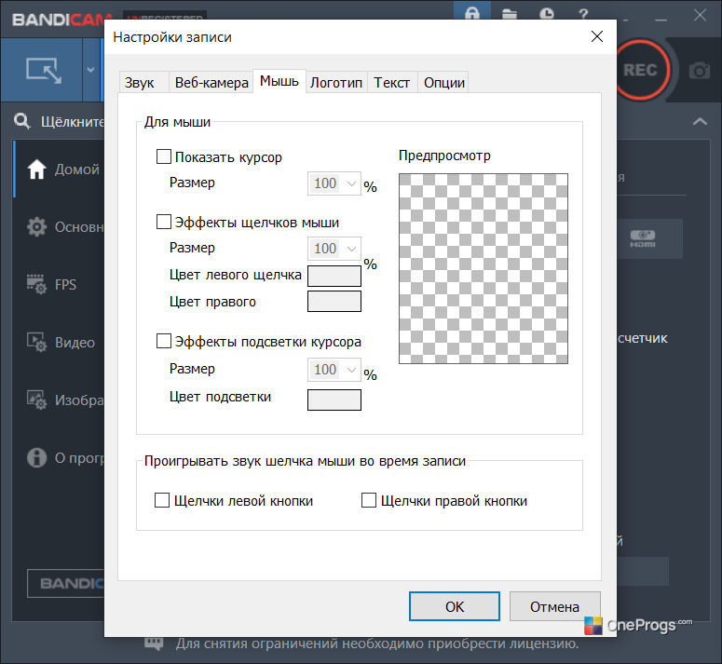Open highlight effects Размер dropdown
The image size is (722, 664).
click(x=334, y=370)
